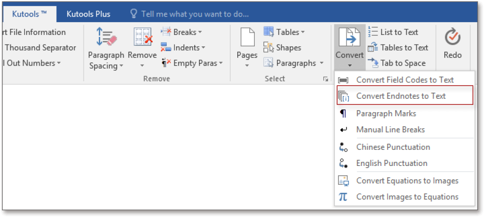This screenshot has height=217, width=484.
Task: Click the pi Convert Images to Equations icon
Action: coord(343,197)
